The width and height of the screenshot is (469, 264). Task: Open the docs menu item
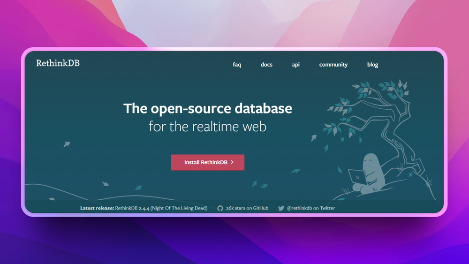(x=266, y=65)
